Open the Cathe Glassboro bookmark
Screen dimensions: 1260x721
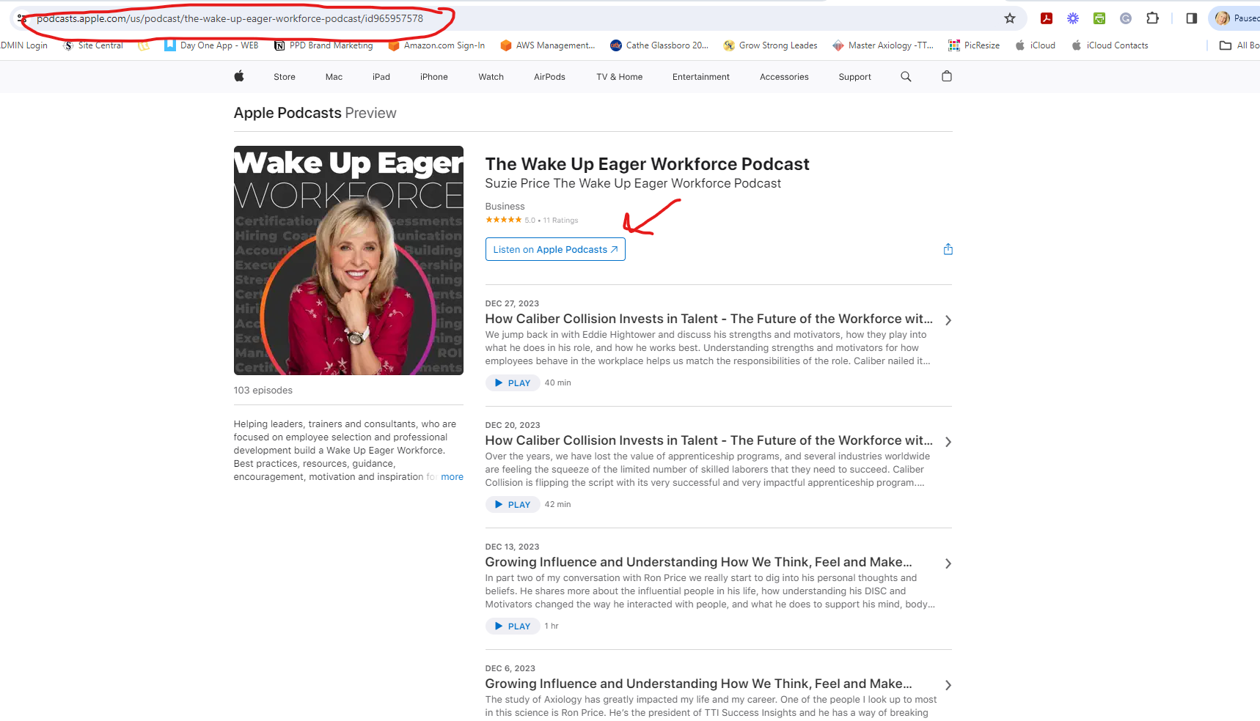click(659, 45)
